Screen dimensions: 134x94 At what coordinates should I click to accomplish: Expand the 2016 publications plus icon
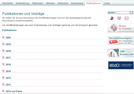pyautogui.click(x=3, y=64)
